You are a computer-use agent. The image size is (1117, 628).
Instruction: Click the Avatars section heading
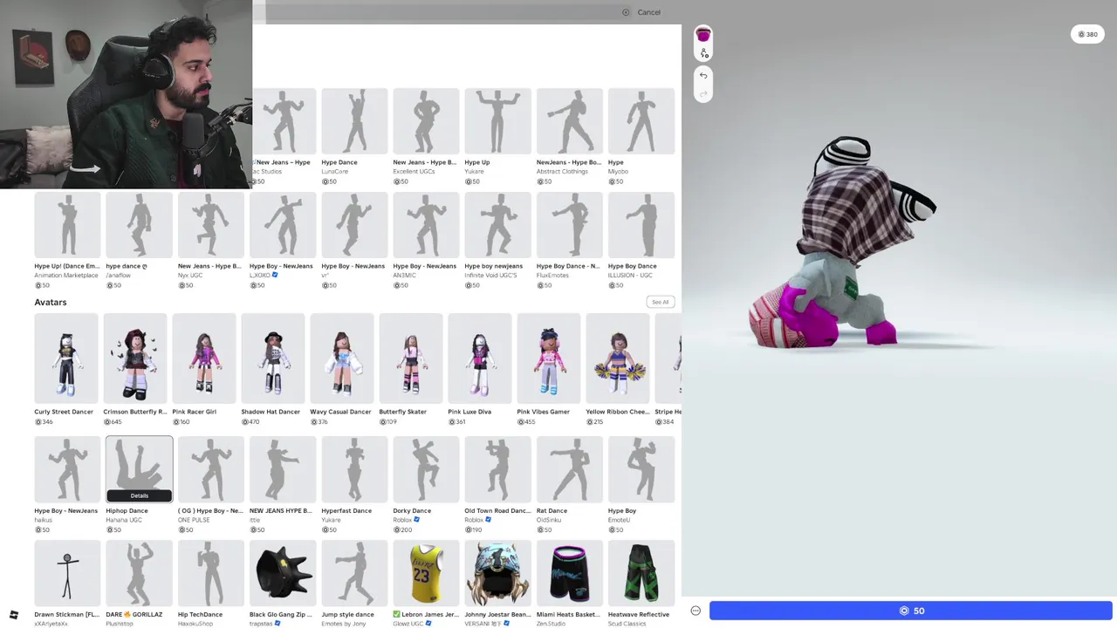(x=51, y=302)
